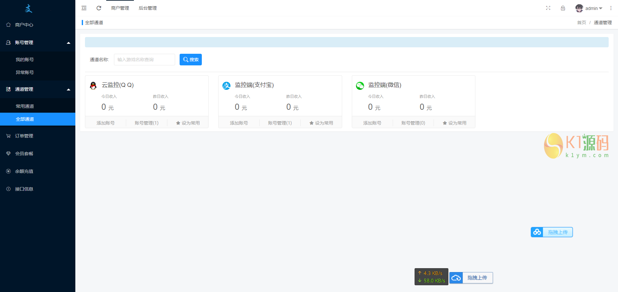
Task: Click the network speed monitor widget
Action: [431, 277]
